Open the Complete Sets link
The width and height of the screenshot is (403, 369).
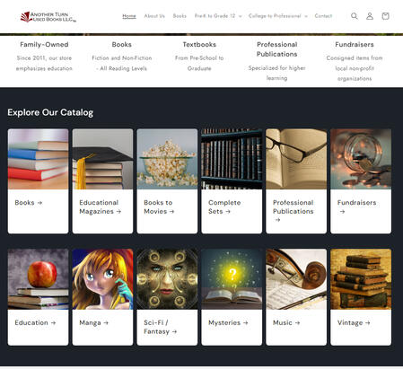[x=224, y=206]
